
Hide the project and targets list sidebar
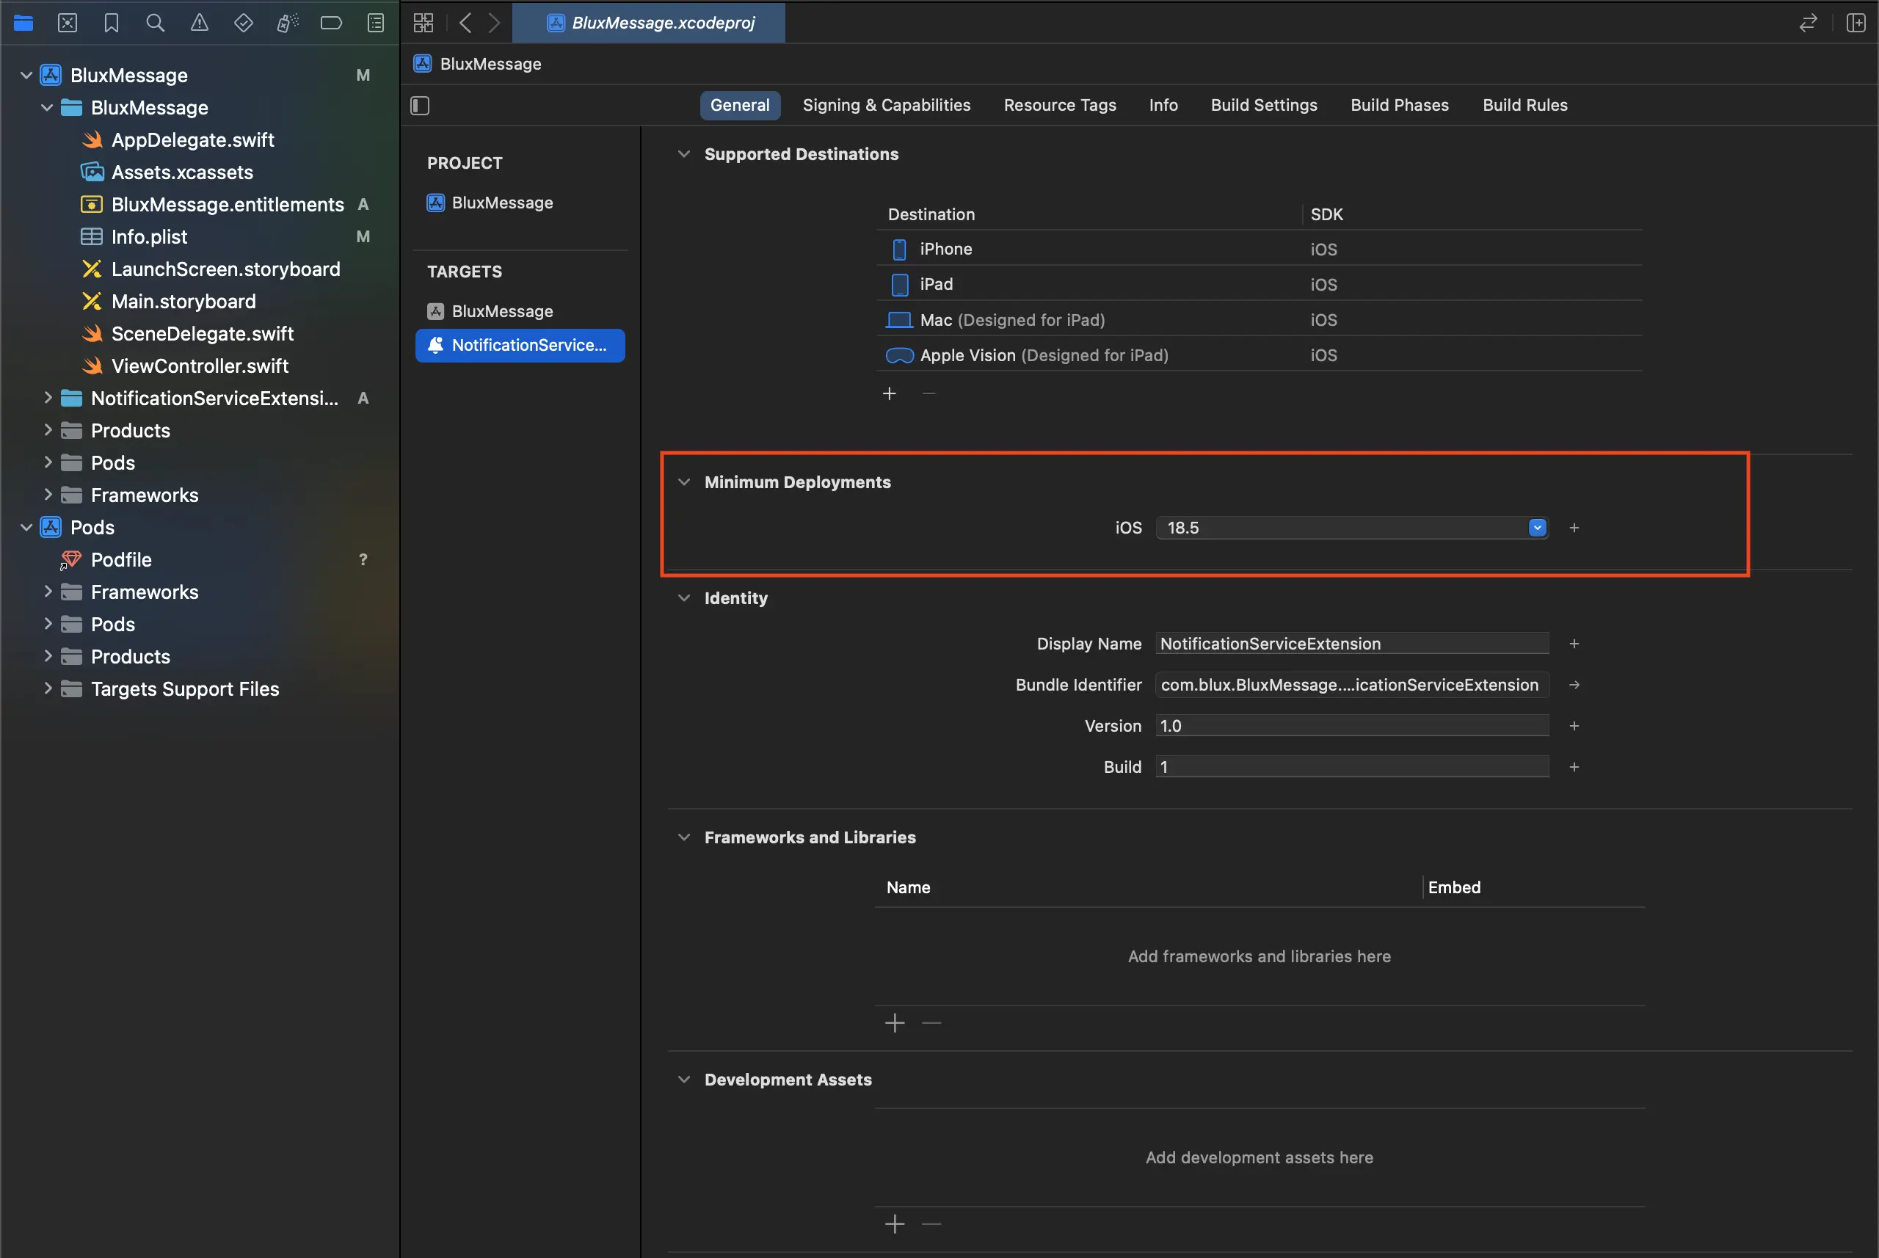420,105
